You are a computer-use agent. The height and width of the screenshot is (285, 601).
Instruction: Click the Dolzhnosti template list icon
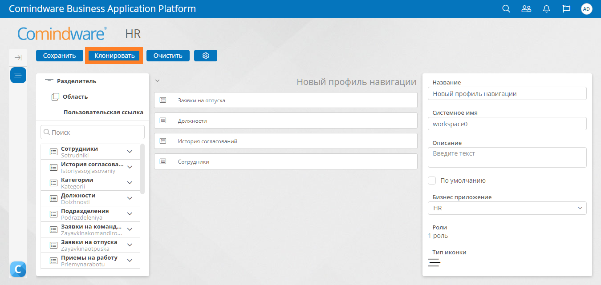[53, 198]
